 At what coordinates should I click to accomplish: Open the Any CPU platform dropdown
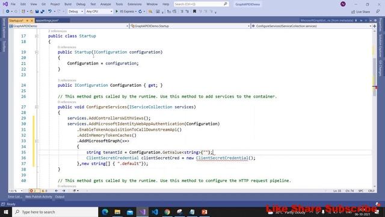[x=99, y=11]
